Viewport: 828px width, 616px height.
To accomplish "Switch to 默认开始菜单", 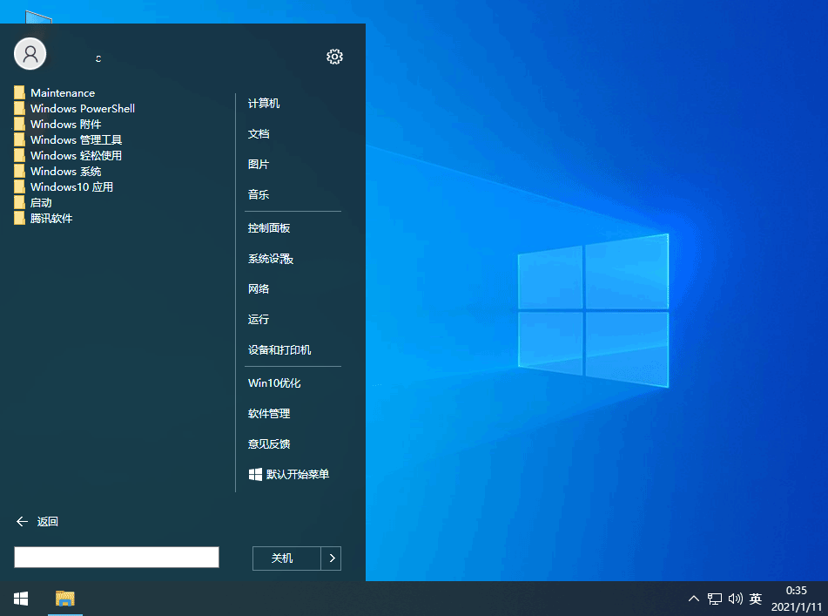I will [x=289, y=474].
